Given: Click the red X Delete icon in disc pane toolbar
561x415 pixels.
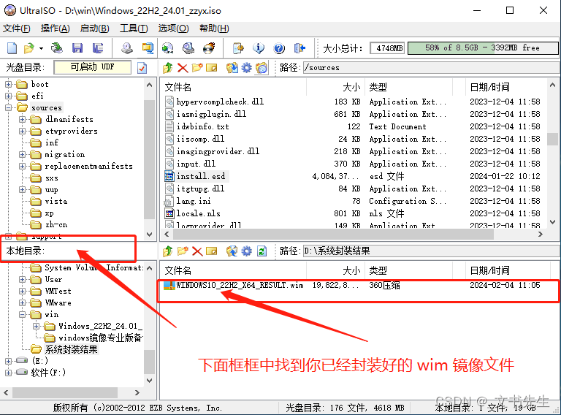Looking at the screenshot, I should [183, 68].
